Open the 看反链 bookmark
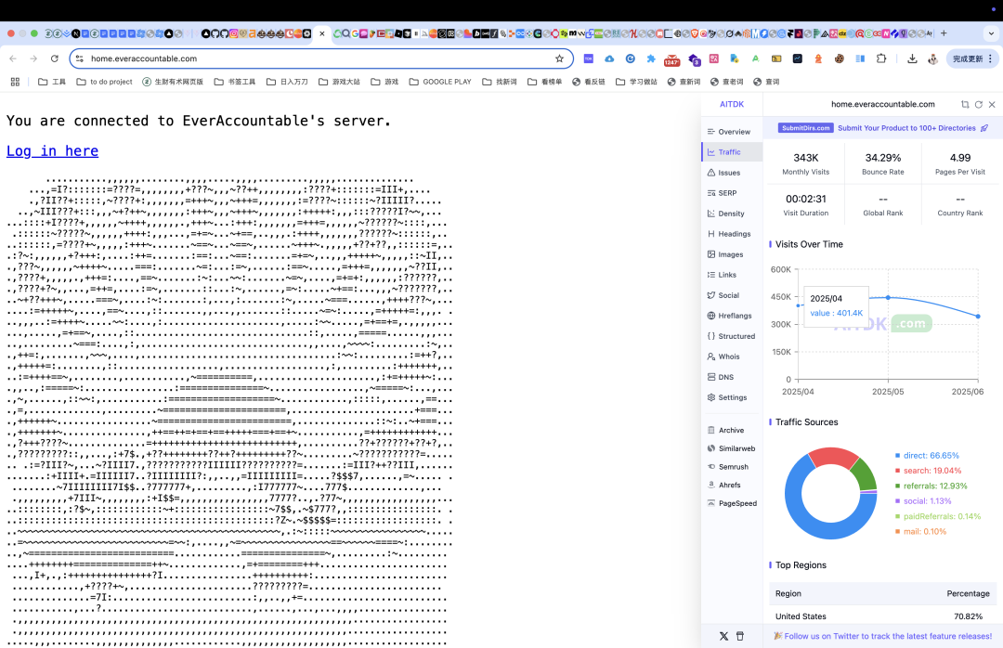 point(589,82)
